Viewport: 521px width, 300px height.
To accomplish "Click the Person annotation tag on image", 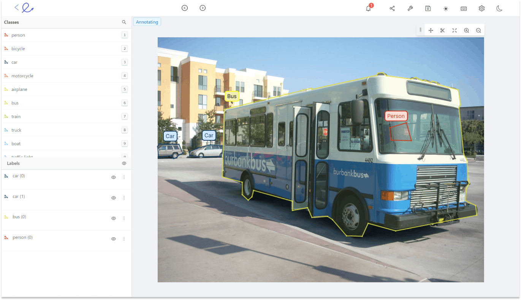I will 396,116.
